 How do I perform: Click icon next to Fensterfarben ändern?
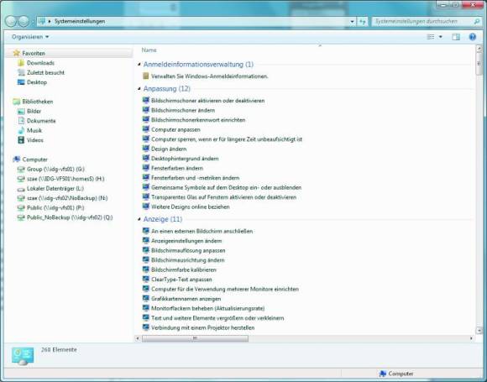[x=145, y=167]
